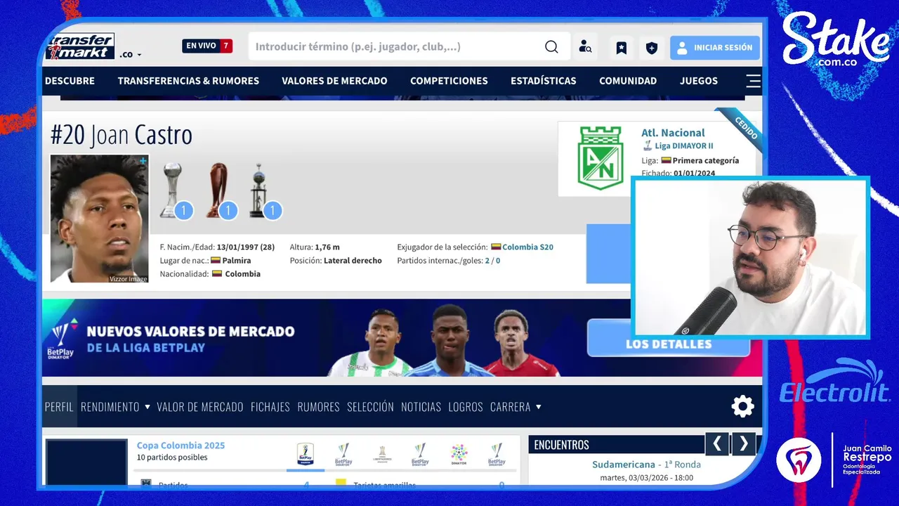Click the '1,76 m' height value

[x=327, y=247]
